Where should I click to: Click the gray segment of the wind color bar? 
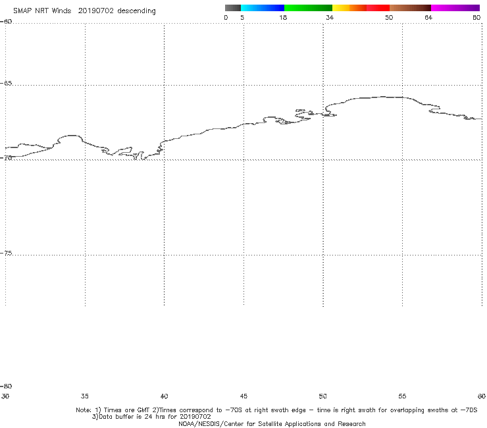pyautogui.click(x=232, y=8)
